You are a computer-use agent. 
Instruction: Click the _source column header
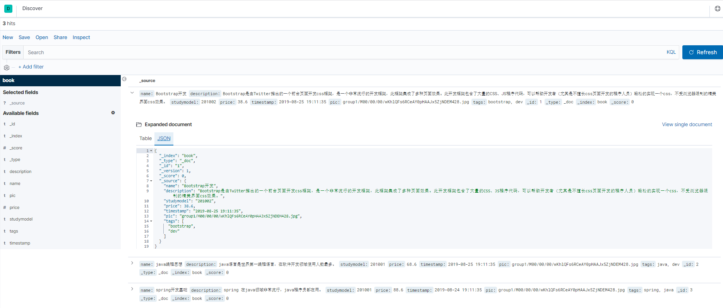click(x=147, y=81)
